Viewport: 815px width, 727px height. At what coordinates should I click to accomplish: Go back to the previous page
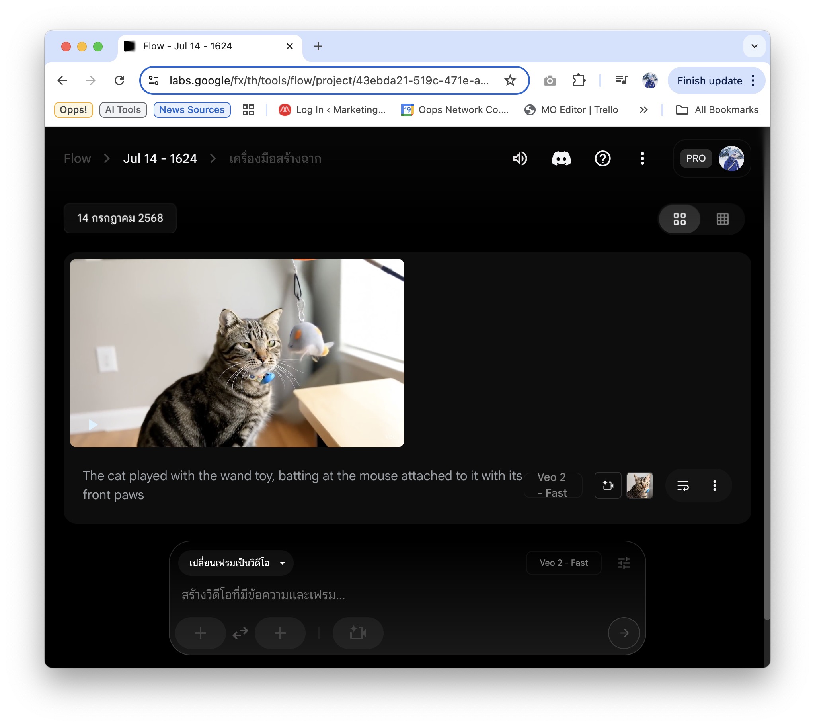pos(62,81)
